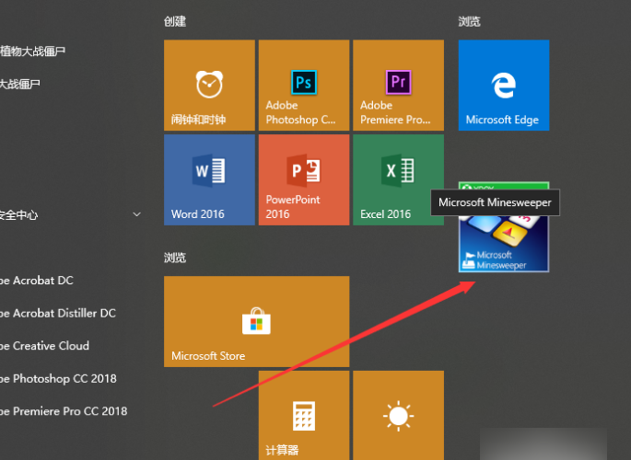
Task: Choose Adobe Creative Cloud in app list
Action: coord(44,346)
